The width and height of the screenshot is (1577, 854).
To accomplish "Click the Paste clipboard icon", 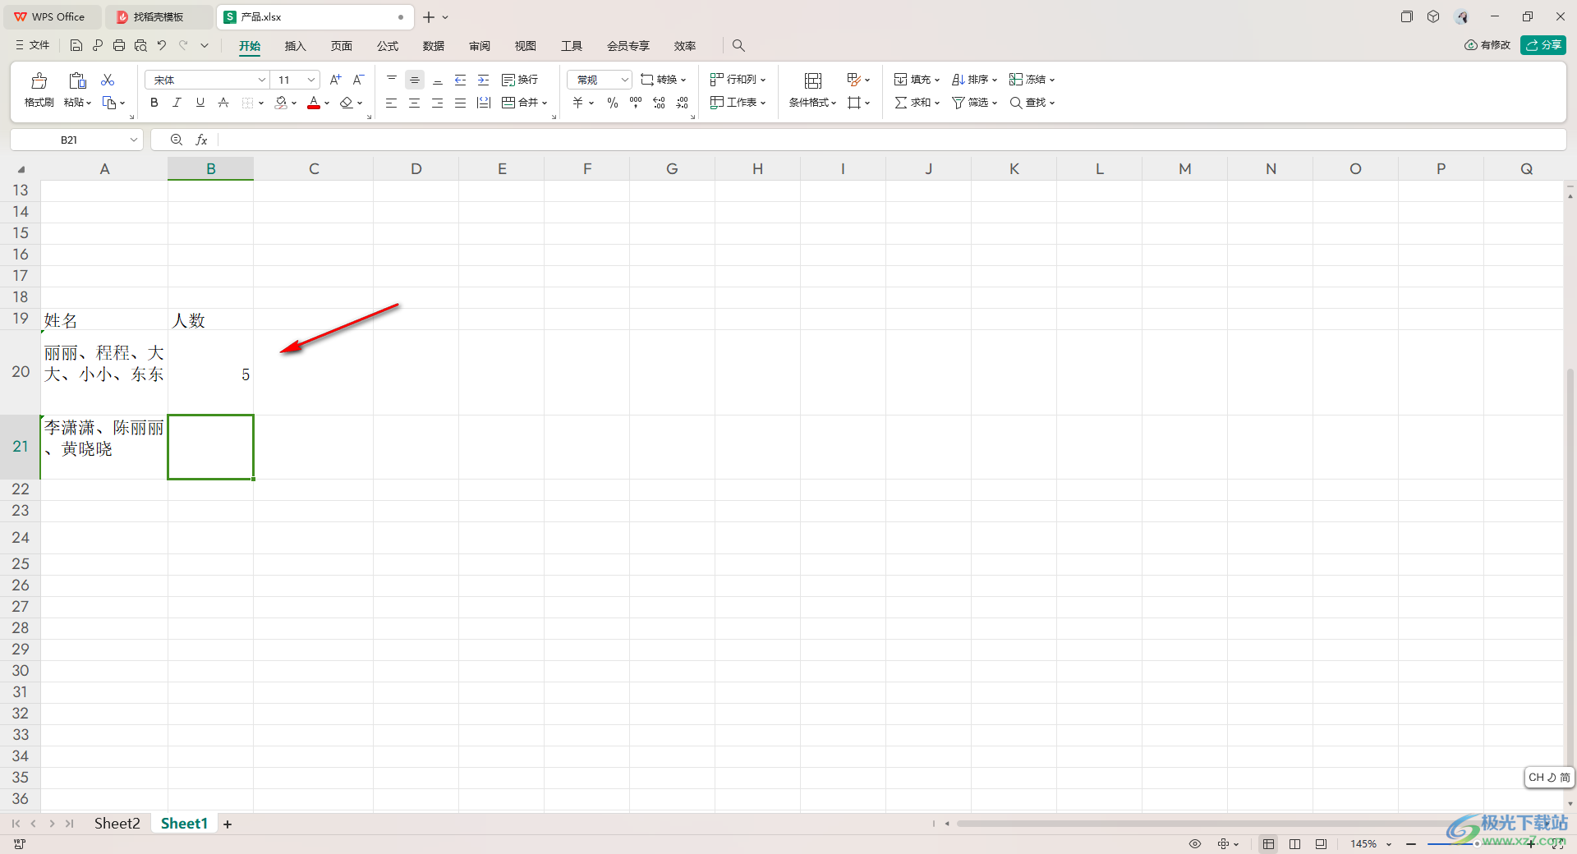I will tap(78, 80).
